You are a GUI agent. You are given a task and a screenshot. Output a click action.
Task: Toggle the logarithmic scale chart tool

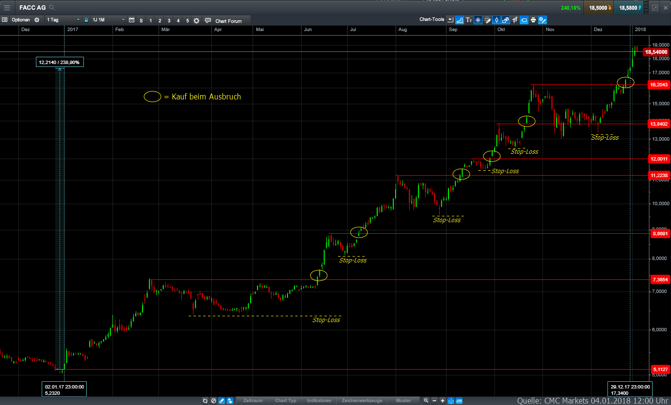[460, 20]
